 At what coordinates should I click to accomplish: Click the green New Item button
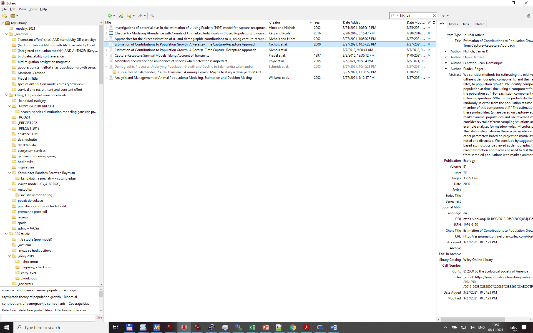pos(110,16)
